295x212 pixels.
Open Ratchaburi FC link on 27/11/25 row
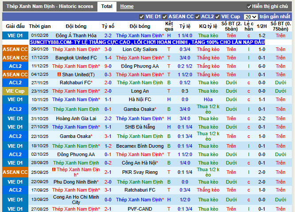(75, 83)
